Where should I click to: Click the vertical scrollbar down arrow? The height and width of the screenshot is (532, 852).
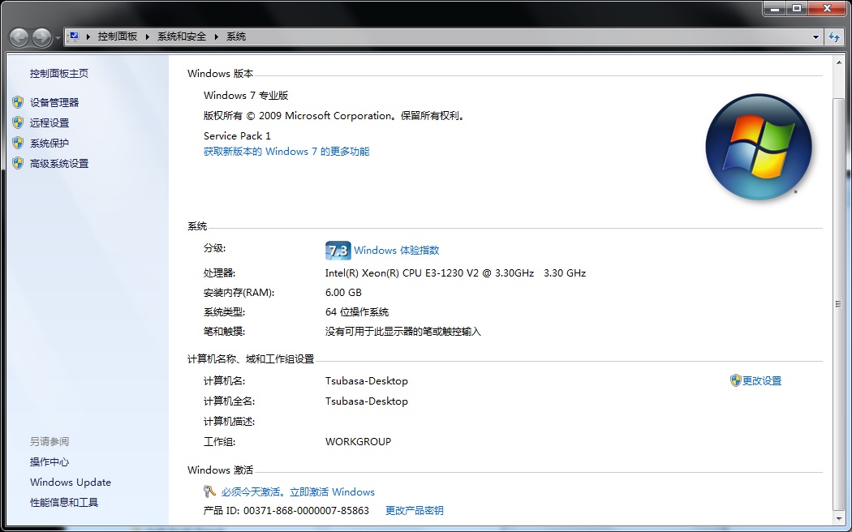click(x=838, y=517)
